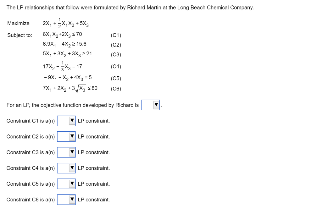Click the Subject to: label

coord(19,35)
